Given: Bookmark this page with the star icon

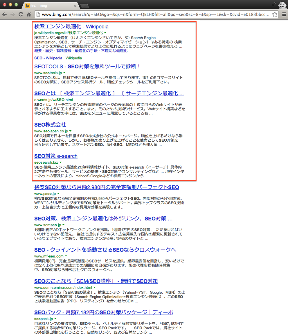Looking at the screenshot, I should 275,14.
